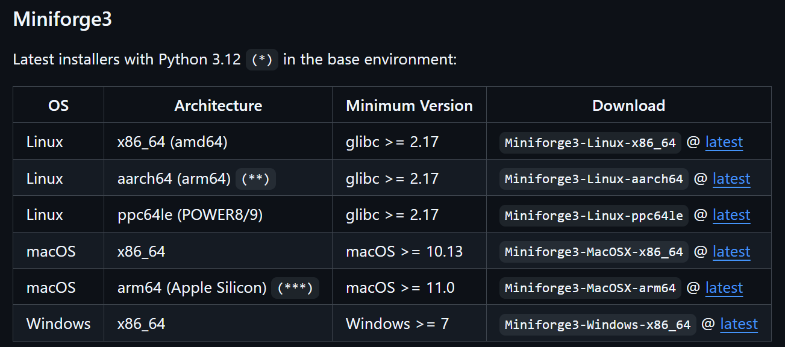Open the latest macOS x86_64 installer link

[x=731, y=251]
